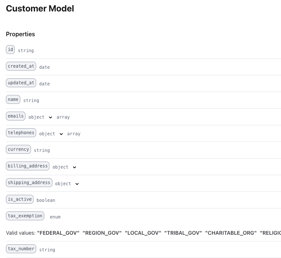Click the is_active property tag
This screenshot has height=258, width=281.
[20, 199]
